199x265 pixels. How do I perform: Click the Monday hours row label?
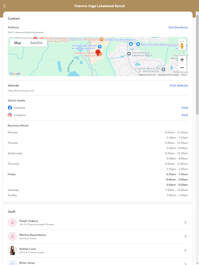(x=12, y=132)
